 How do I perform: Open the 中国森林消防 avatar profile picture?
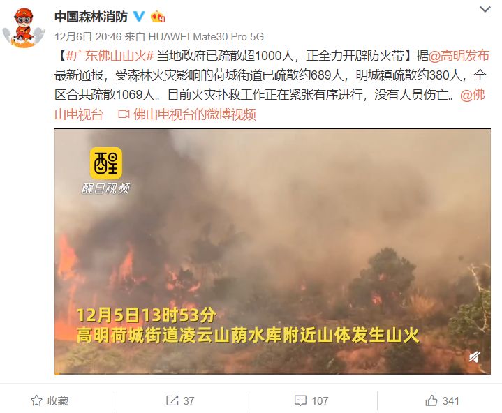pyautogui.click(x=24, y=27)
